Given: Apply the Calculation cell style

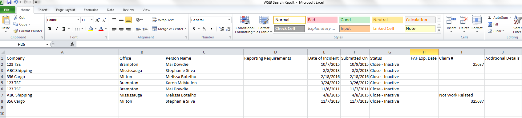Looking at the screenshot, I should (420, 20).
